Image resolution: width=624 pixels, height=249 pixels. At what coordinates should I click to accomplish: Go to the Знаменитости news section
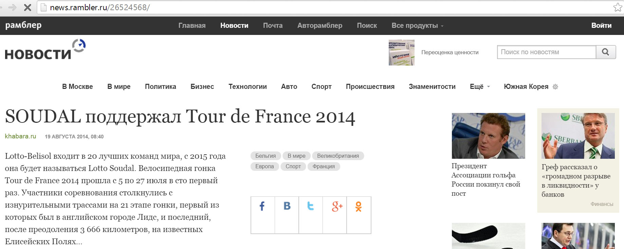coord(432,87)
